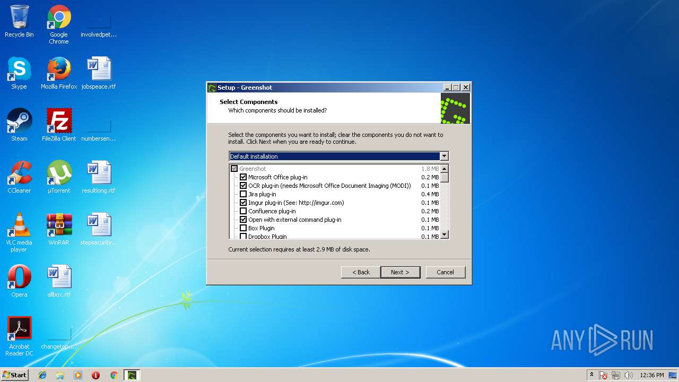Image resolution: width=679 pixels, height=382 pixels.
Task: Click the Setup - Greenshot title bar icon
Action: coord(212,88)
